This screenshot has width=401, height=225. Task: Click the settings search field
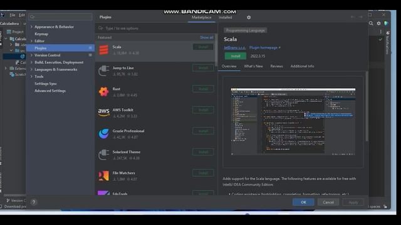[60, 17]
